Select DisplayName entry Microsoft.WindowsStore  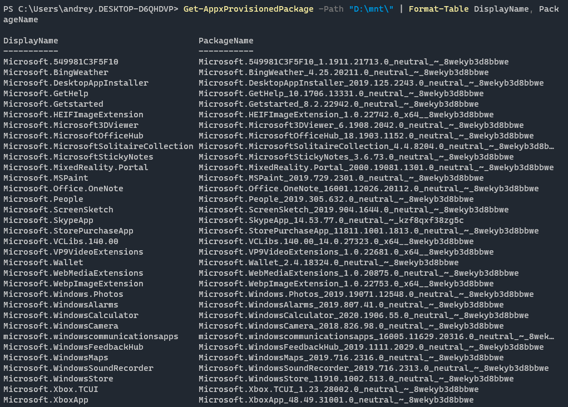pos(58,379)
